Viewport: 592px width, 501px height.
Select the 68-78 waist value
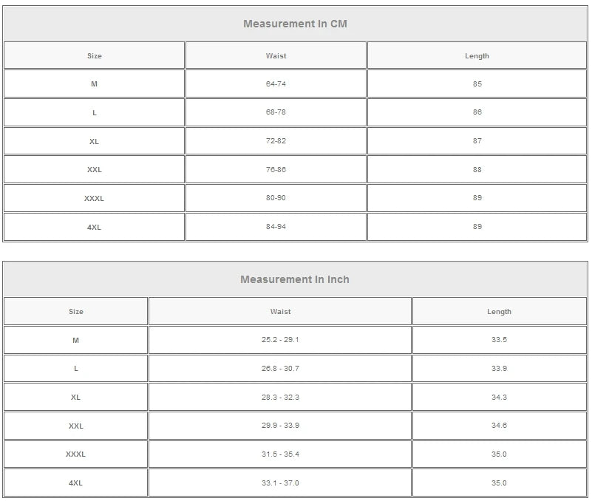pyautogui.click(x=276, y=112)
